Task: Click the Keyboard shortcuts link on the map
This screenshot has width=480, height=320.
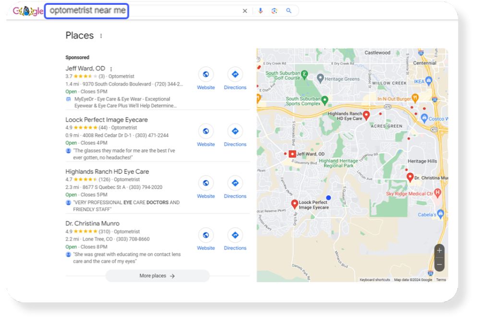Action: pos(375,280)
